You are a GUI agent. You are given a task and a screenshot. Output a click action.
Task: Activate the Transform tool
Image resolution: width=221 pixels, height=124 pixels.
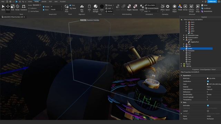(x=23, y=8)
